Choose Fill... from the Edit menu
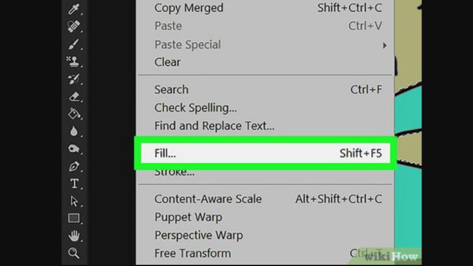473x266 pixels. click(265, 153)
